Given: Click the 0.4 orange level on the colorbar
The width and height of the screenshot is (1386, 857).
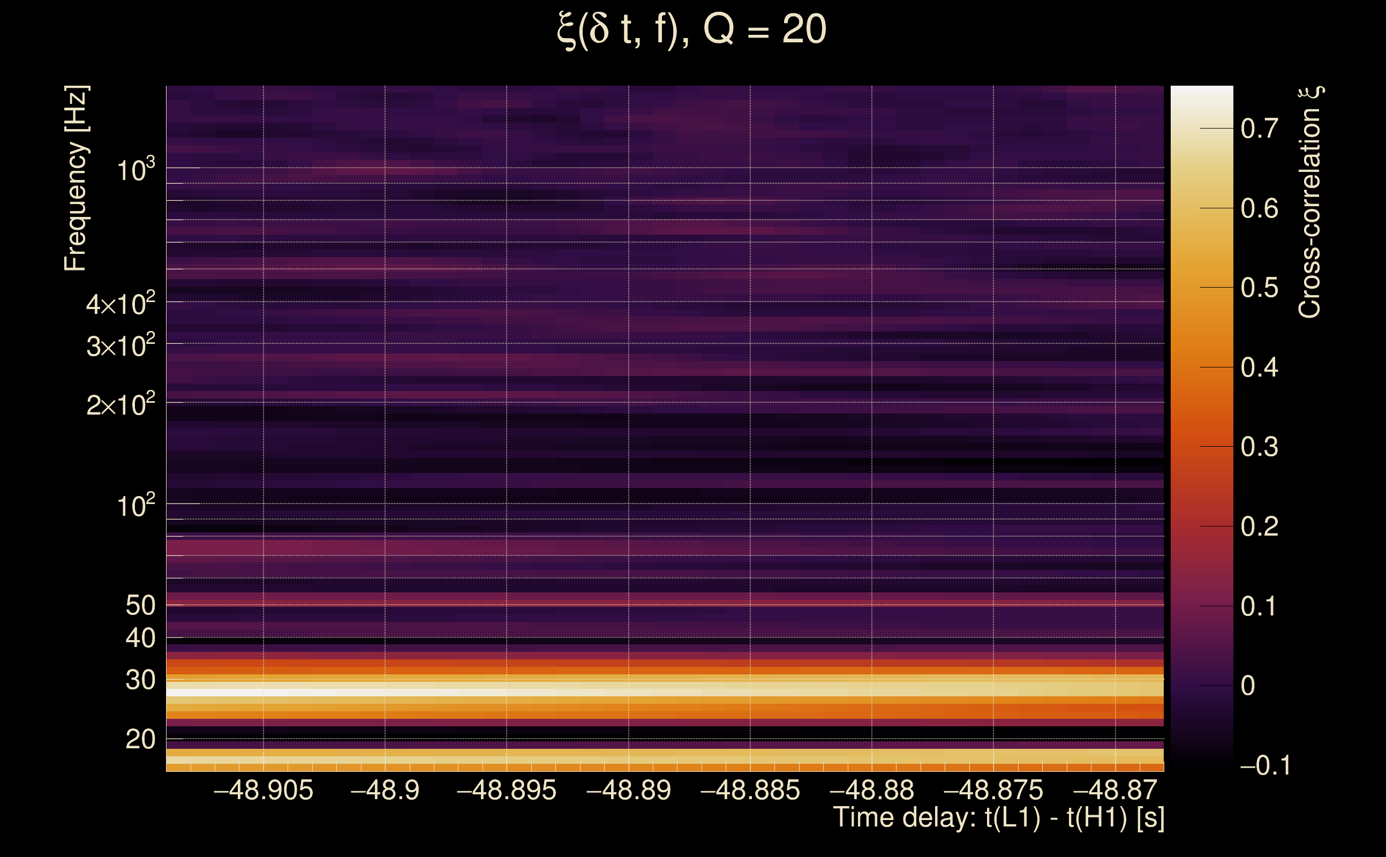Looking at the screenshot, I should click(1201, 367).
